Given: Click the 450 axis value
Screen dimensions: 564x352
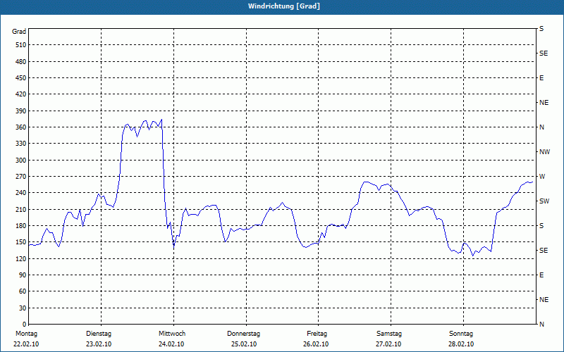Looking at the screenshot, I should pyautogui.click(x=21, y=78).
